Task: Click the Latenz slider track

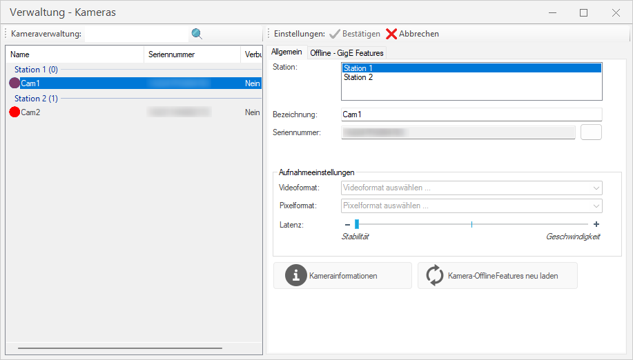Action: [x=471, y=224]
